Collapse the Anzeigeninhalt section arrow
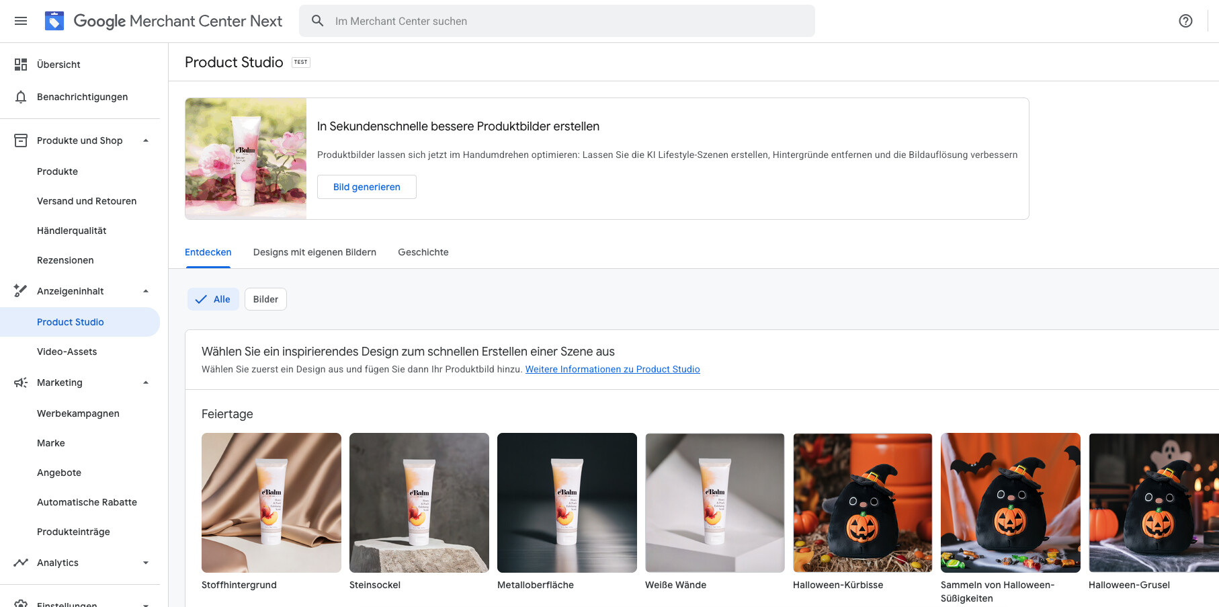This screenshot has height=607, width=1219. [x=146, y=291]
